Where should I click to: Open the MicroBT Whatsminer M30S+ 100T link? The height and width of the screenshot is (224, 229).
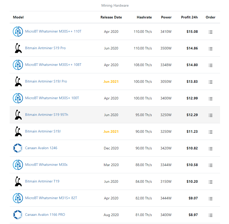pyautogui.click(x=52, y=98)
